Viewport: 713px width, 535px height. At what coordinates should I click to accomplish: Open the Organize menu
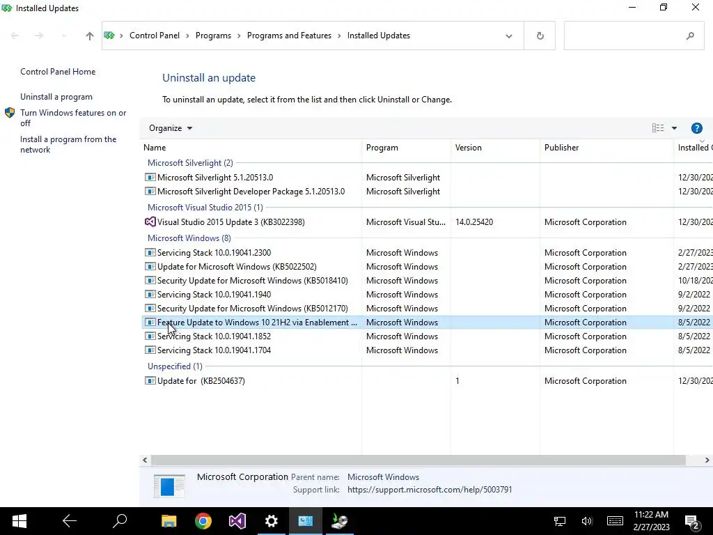[x=171, y=128]
